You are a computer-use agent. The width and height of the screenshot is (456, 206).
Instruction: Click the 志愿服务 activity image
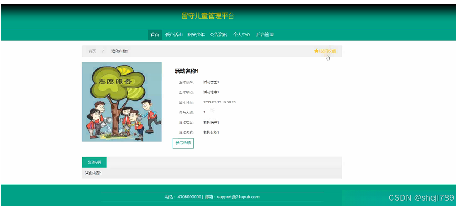(x=122, y=102)
